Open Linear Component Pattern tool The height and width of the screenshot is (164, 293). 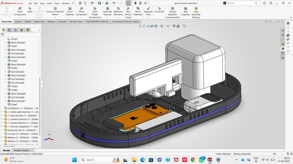coord(55,11)
